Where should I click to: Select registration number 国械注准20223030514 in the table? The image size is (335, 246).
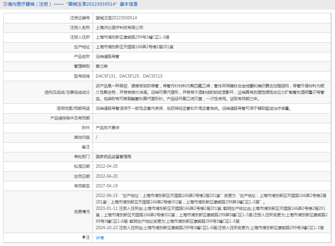point(116,18)
